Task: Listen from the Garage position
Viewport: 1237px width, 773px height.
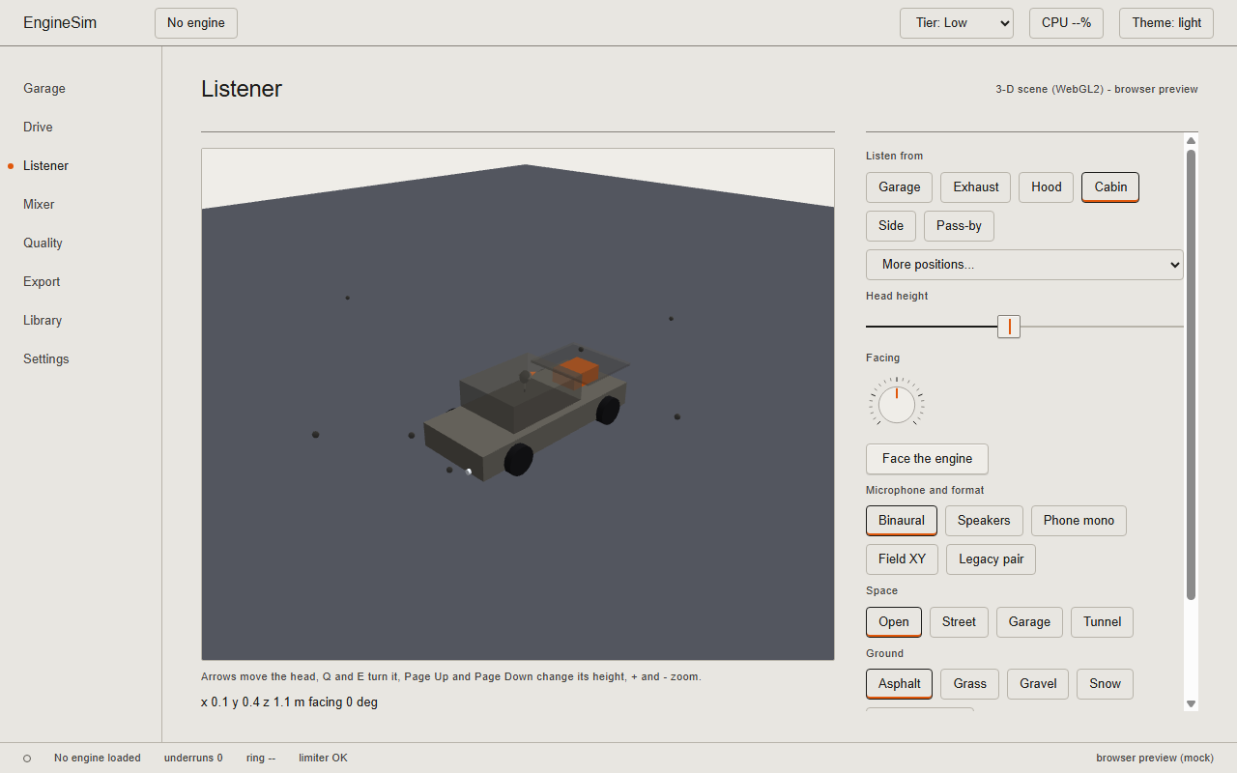Action: [x=900, y=187]
